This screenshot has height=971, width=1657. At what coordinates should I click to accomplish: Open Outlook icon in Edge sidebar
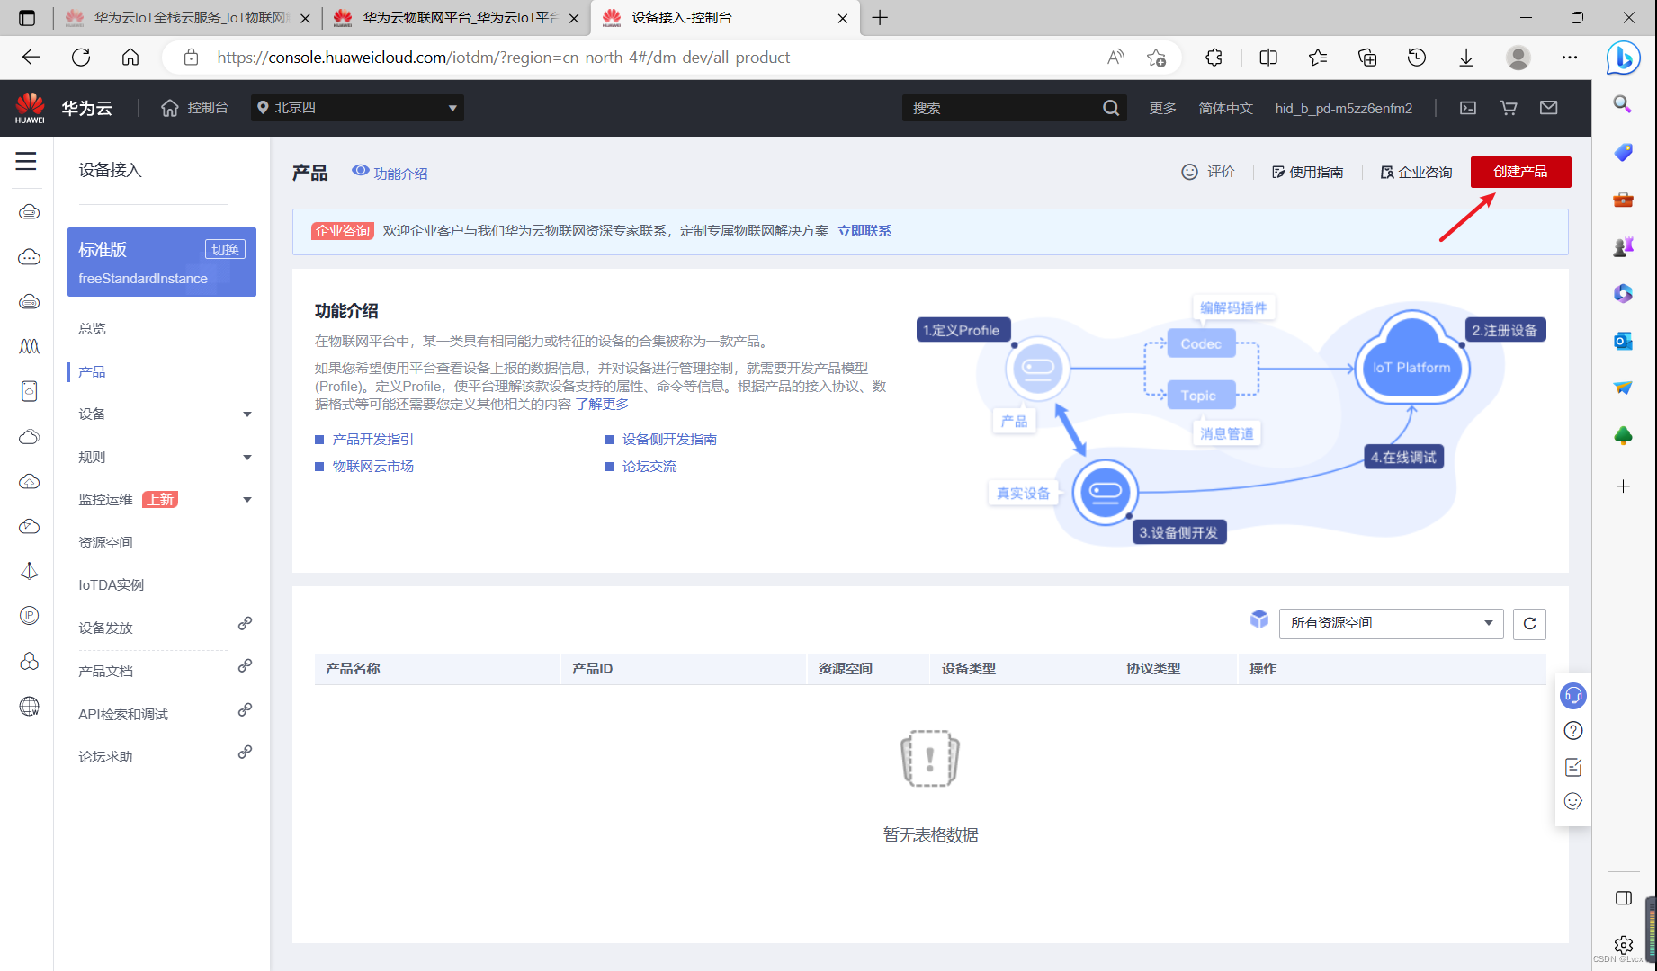click(x=1624, y=341)
